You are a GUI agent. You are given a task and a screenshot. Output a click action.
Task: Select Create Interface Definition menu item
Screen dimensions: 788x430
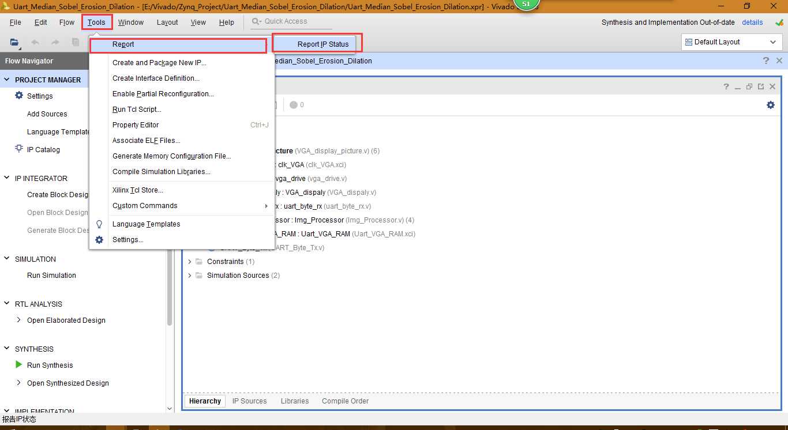point(182,78)
